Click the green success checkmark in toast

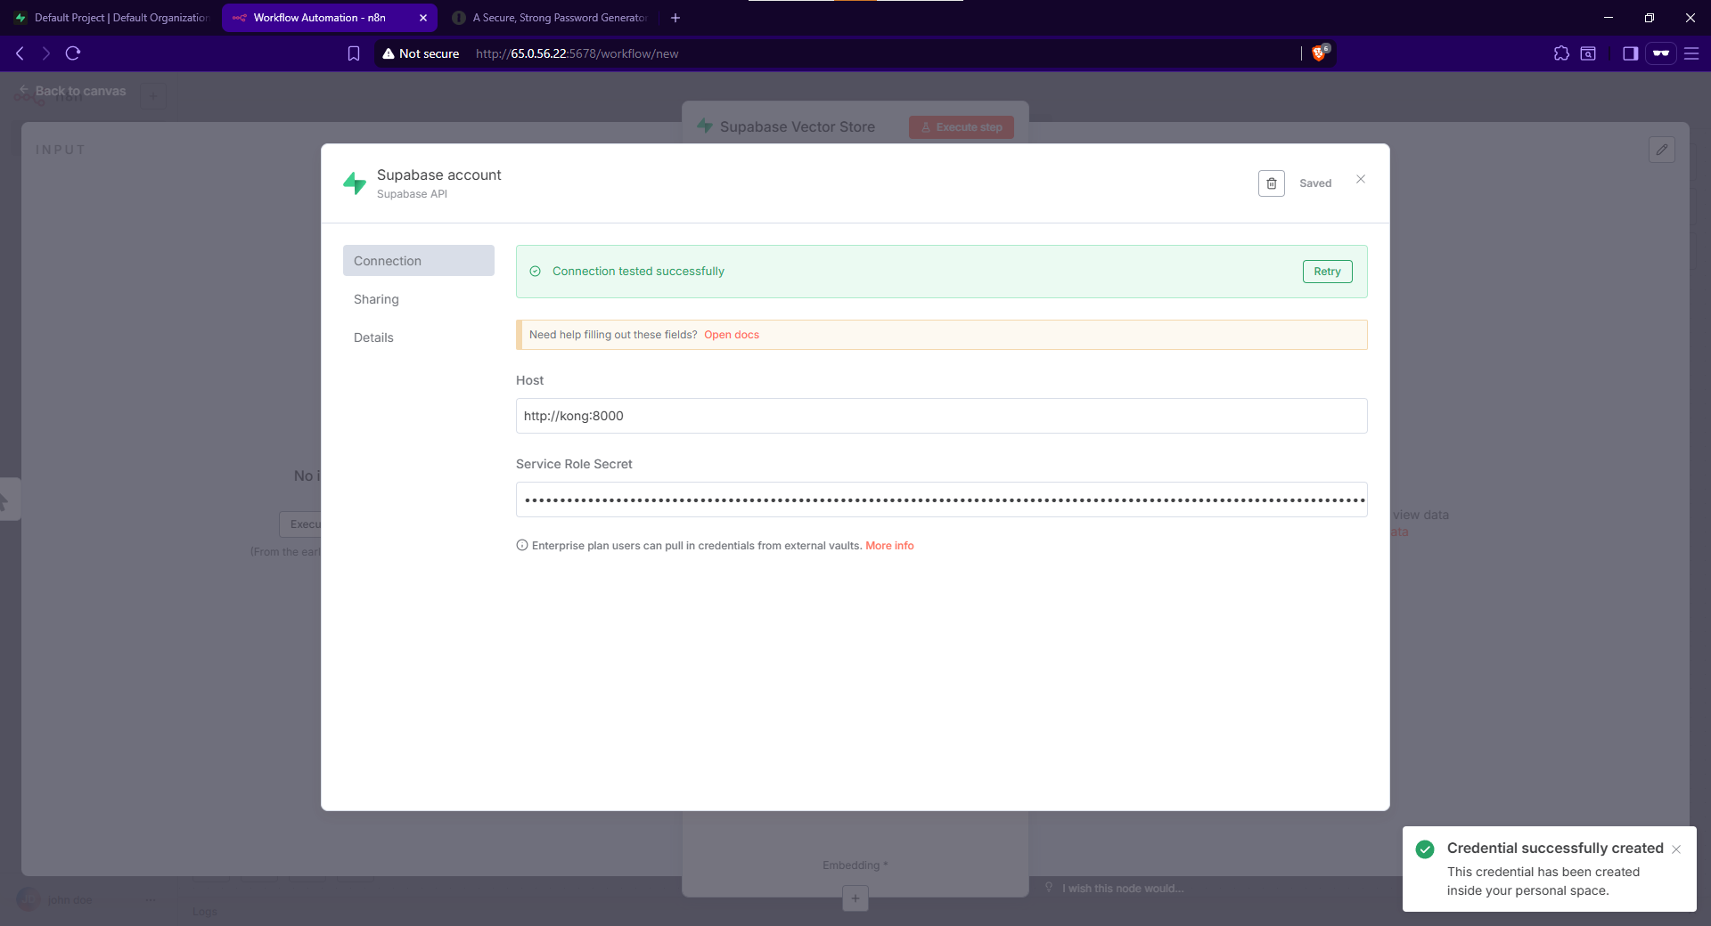click(x=1425, y=849)
